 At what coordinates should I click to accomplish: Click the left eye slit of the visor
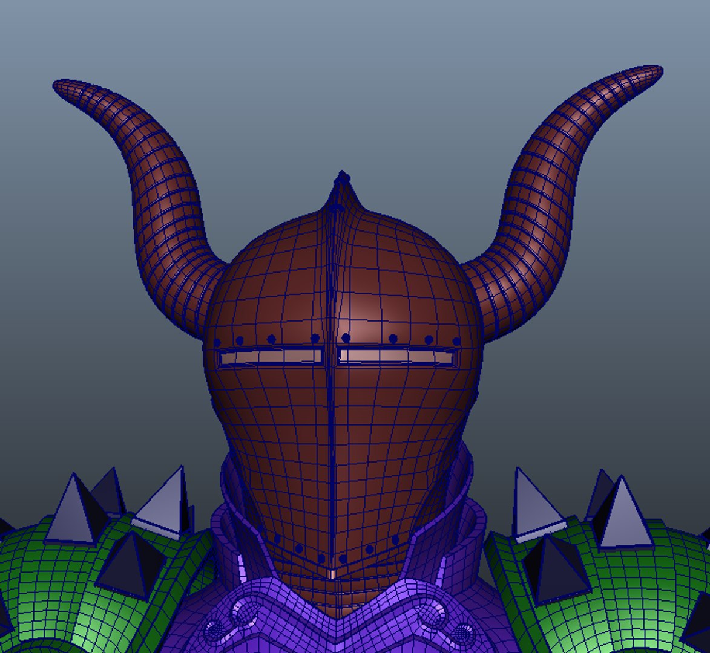point(271,357)
